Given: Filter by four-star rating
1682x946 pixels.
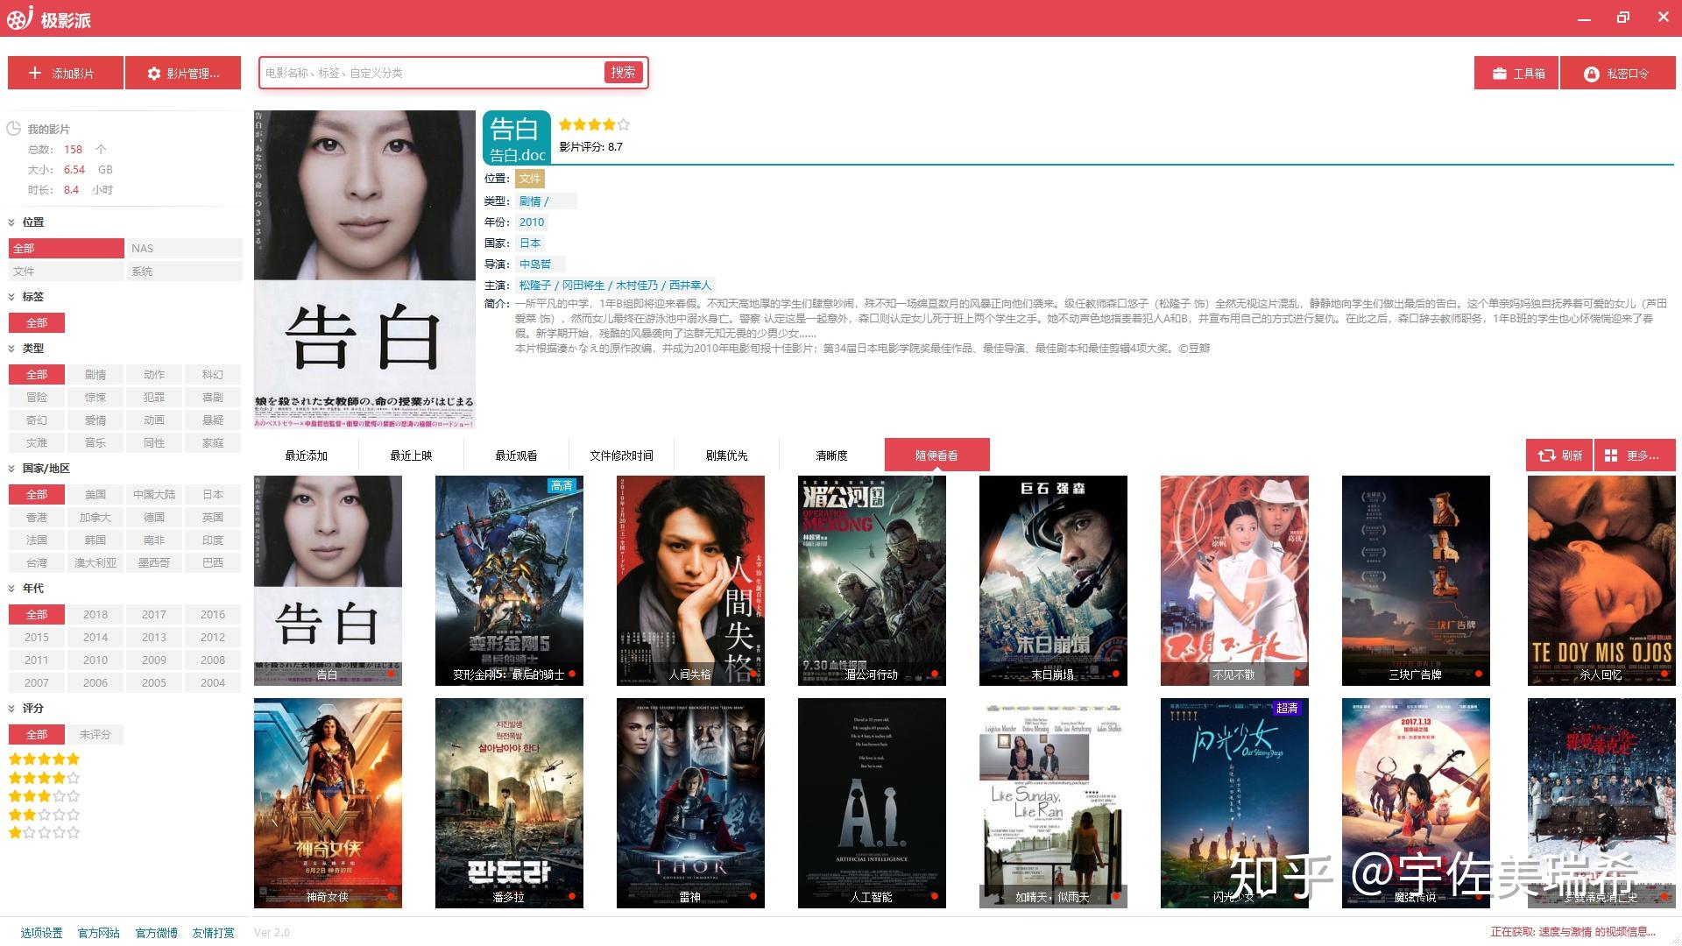Looking at the screenshot, I should [x=45, y=778].
